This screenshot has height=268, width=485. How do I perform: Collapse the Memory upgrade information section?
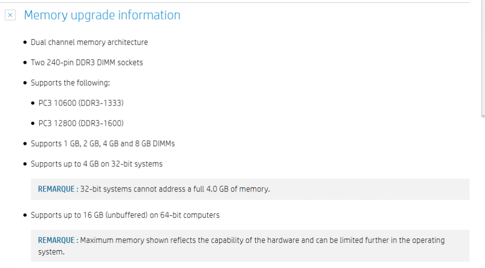click(10, 15)
